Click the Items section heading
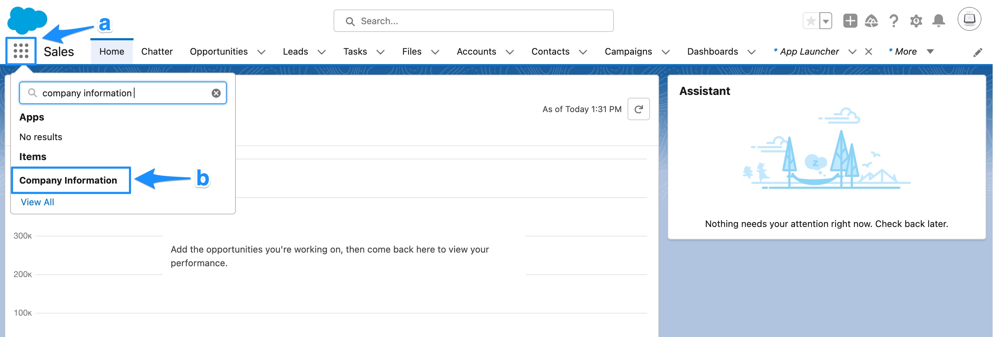 pos(33,157)
